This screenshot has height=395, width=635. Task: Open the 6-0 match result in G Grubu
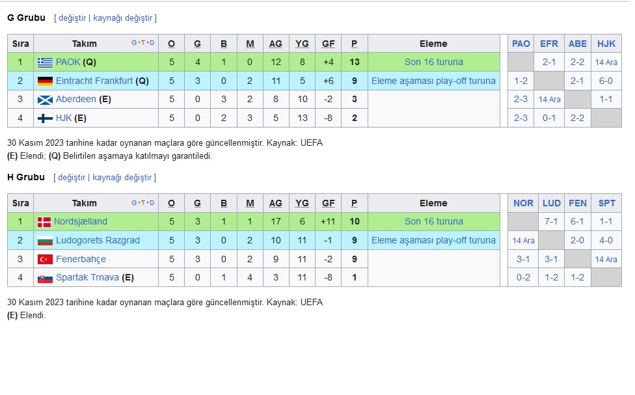(x=606, y=81)
